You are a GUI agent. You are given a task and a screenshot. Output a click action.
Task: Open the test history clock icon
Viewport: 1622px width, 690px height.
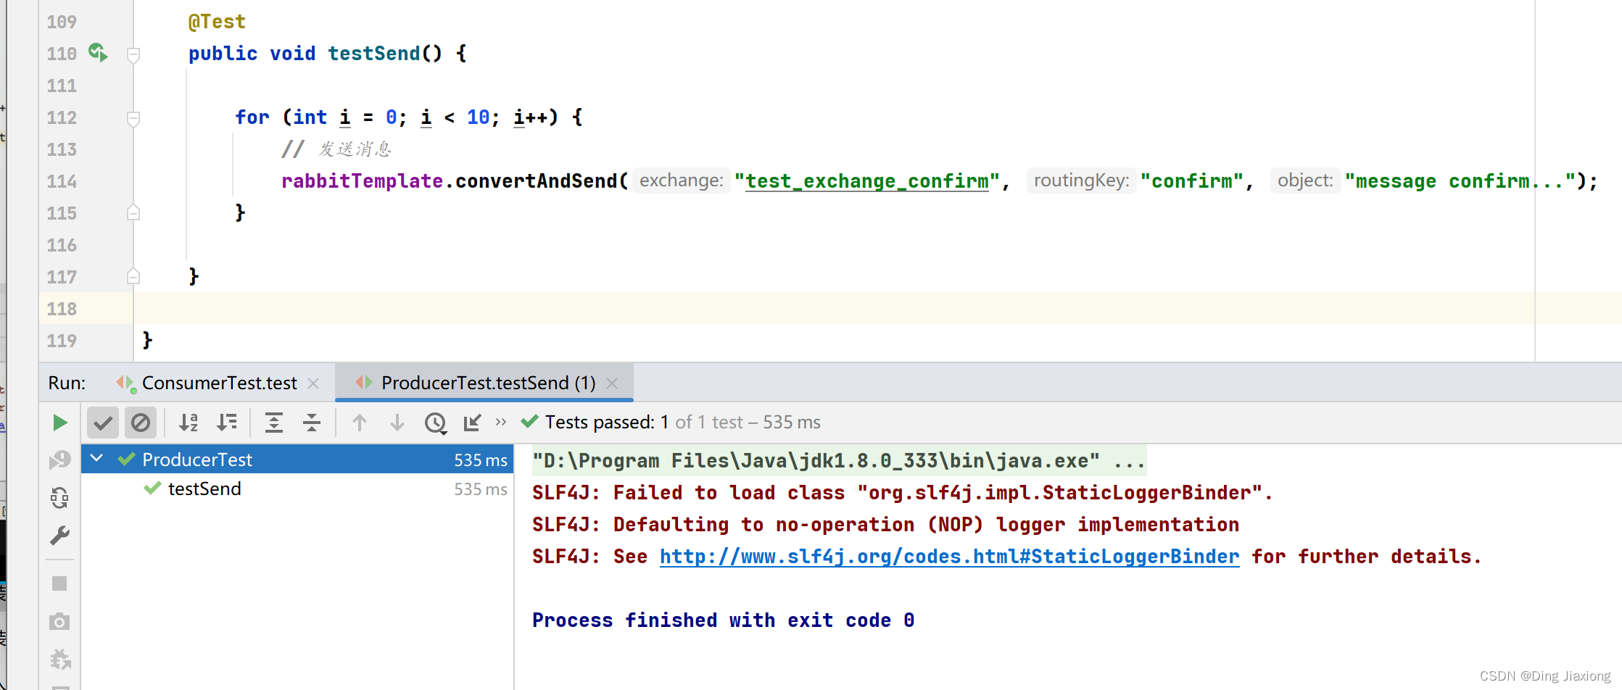point(435,423)
